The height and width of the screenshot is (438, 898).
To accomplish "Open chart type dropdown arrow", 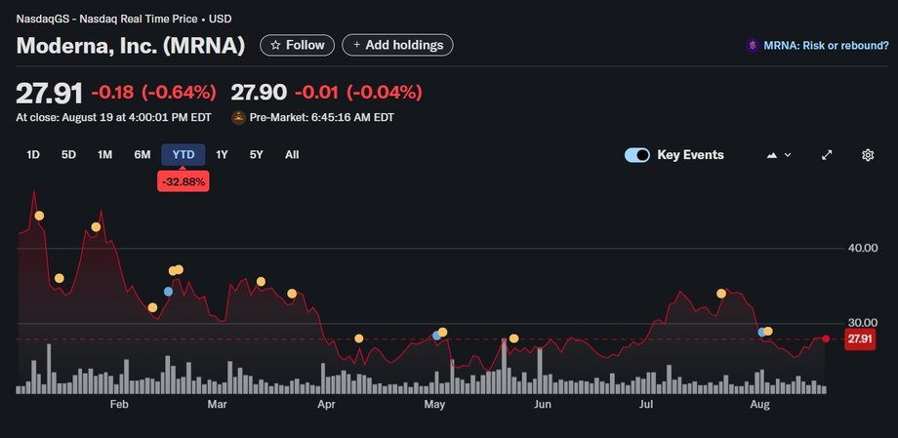I will click(788, 155).
